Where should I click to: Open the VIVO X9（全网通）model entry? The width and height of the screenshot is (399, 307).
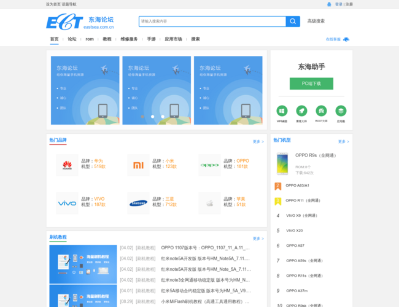tap(302, 216)
